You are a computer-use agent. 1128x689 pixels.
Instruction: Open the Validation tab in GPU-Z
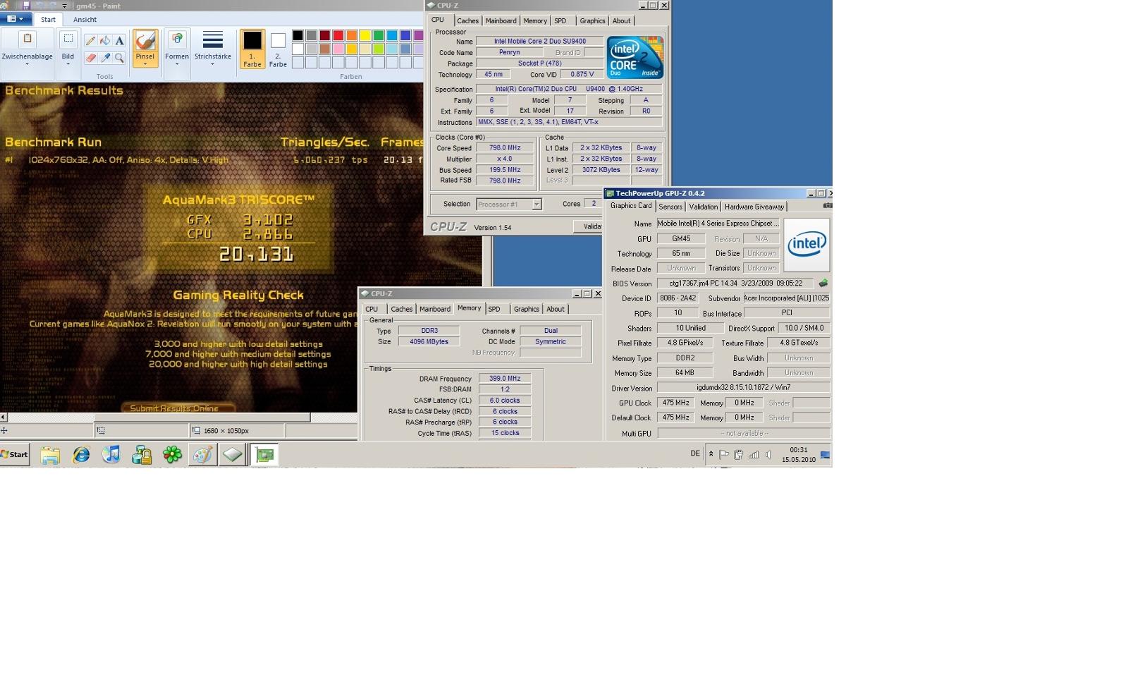pos(703,207)
